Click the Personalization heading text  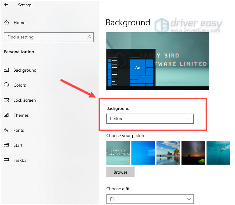[19, 52]
